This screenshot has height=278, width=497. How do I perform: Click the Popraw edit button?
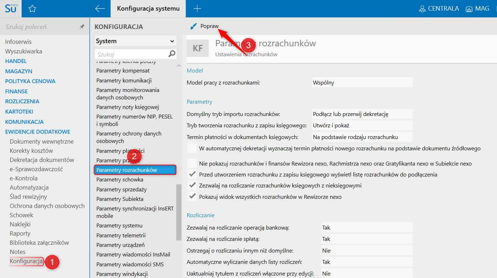pyautogui.click(x=205, y=26)
